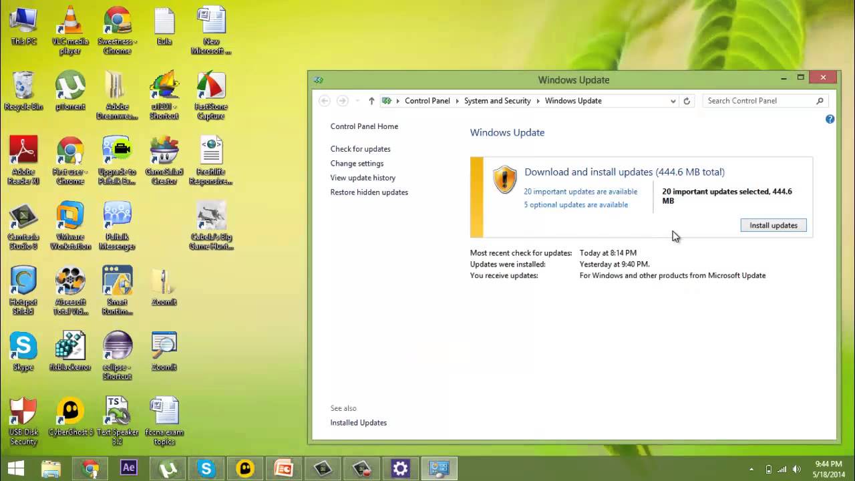Go to Control Panel Home
This screenshot has width=855, height=481.
364,126
